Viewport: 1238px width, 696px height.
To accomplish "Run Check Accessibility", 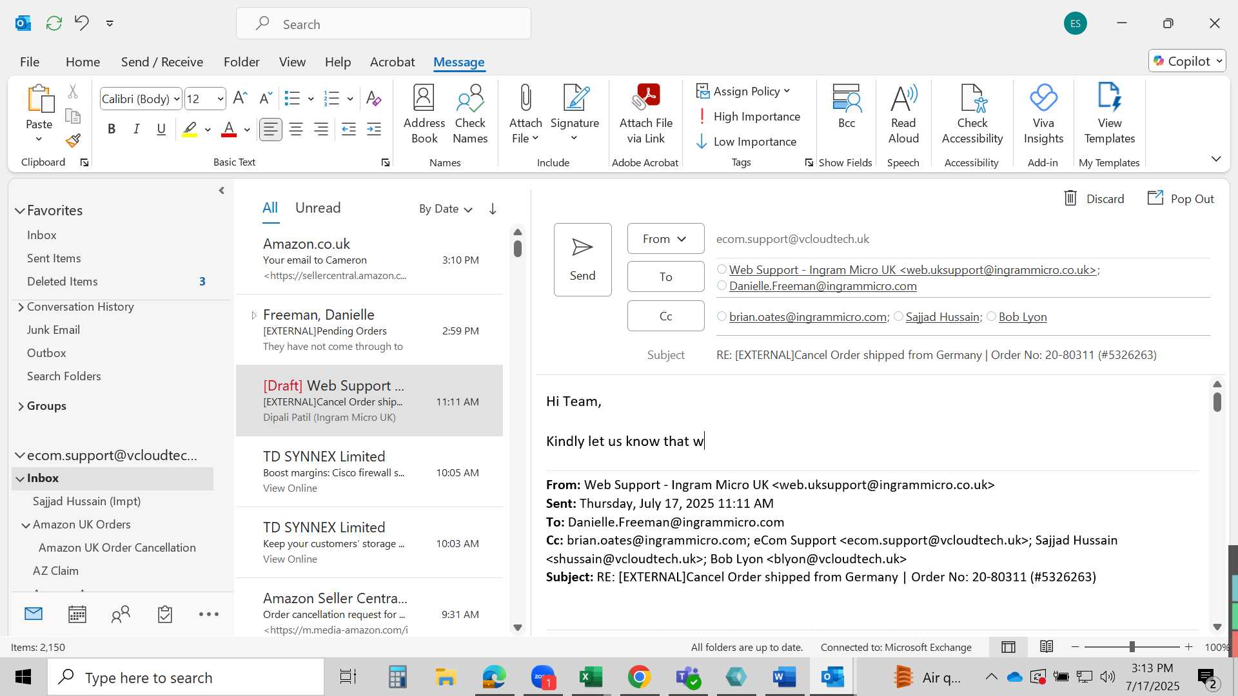I will click(972, 115).
